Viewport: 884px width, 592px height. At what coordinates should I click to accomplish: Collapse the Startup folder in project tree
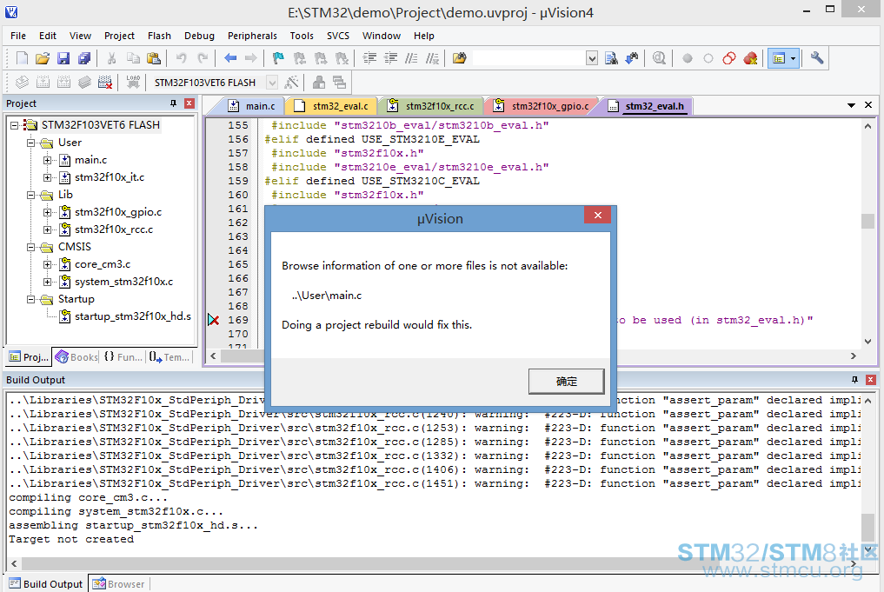click(31, 299)
